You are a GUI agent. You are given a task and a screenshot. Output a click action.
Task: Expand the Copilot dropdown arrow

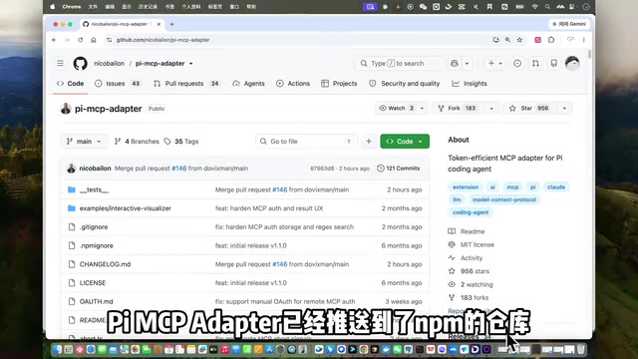467,63
